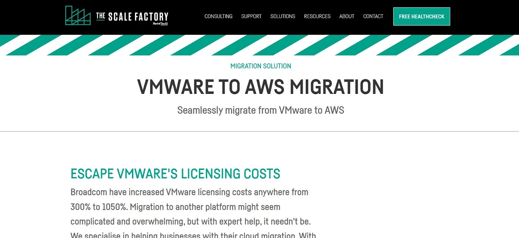Click the 'complicated and overwhelming' text line
519x238 pixels.
pos(191,221)
